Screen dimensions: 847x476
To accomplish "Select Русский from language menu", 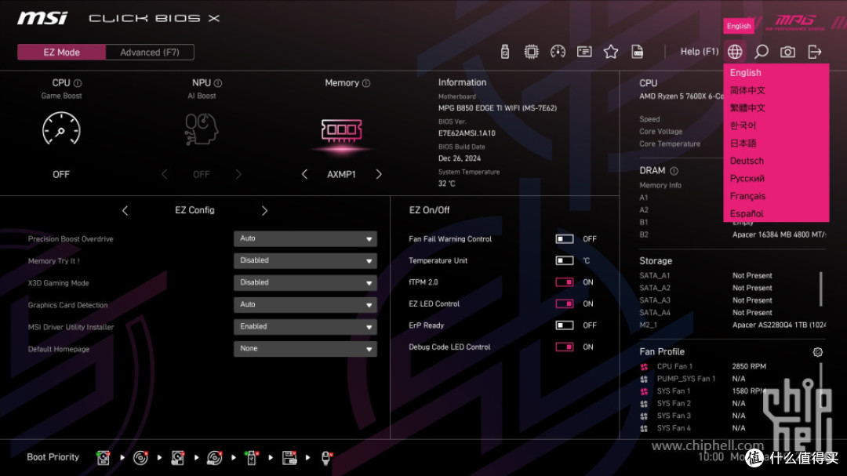I will click(776, 179).
